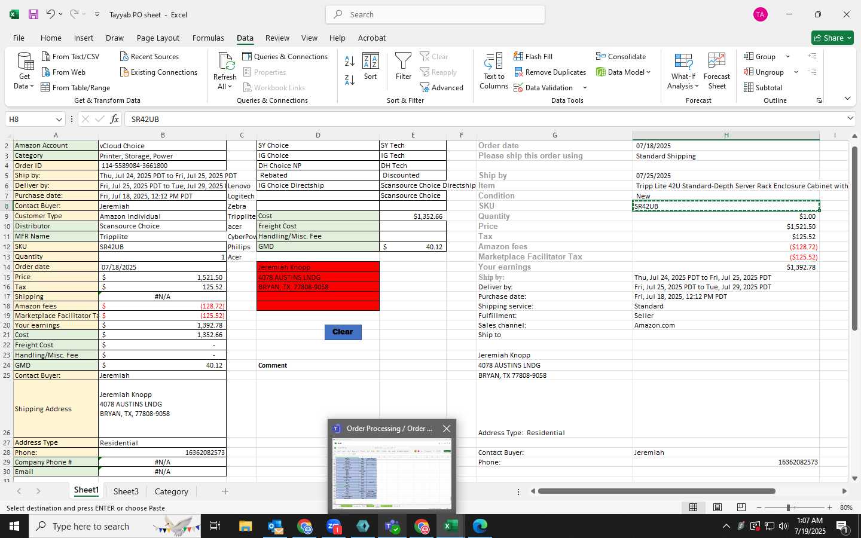The image size is (861, 538).
Task: Sort Z to A descending icon
Action: [x=350, y=80]
